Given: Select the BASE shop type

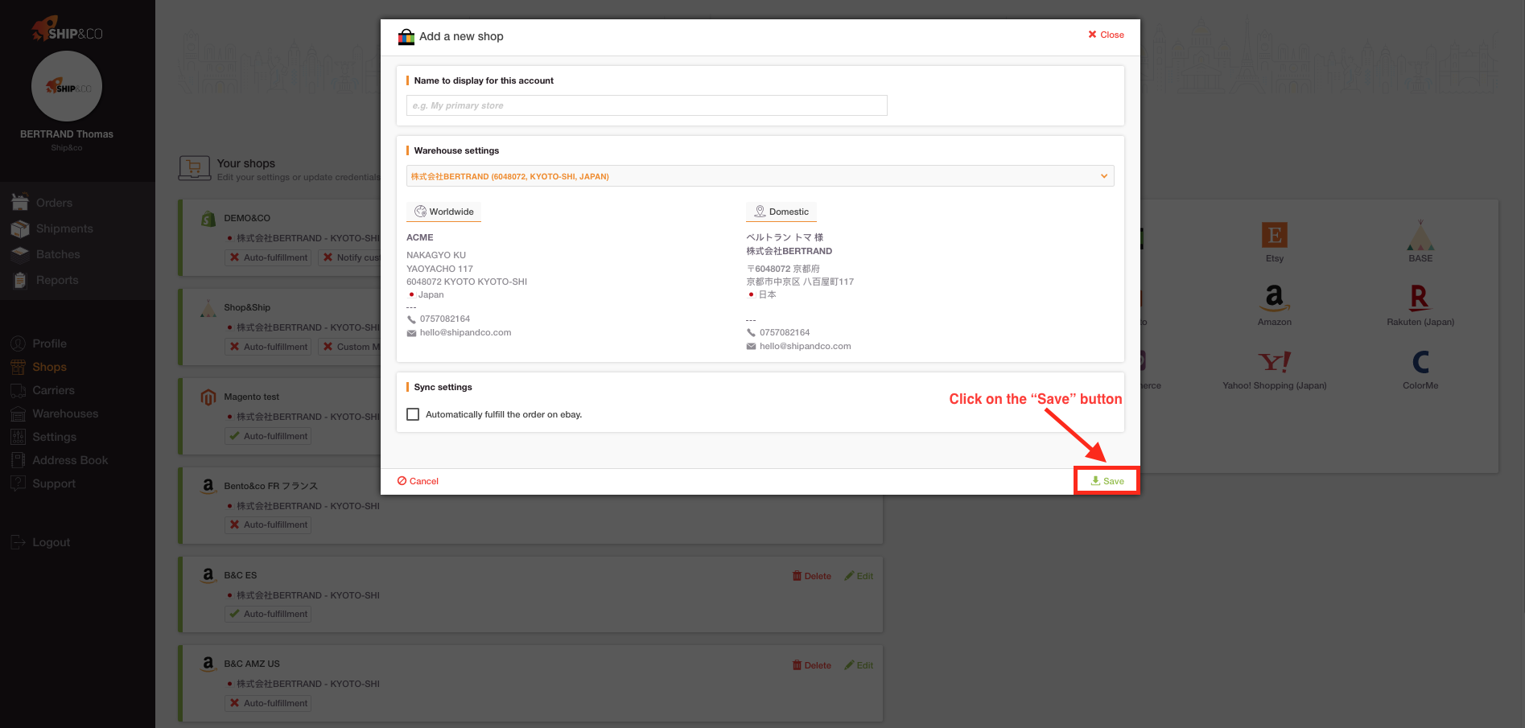Looking at the screenshot, I should click(x=1420, y=241).
